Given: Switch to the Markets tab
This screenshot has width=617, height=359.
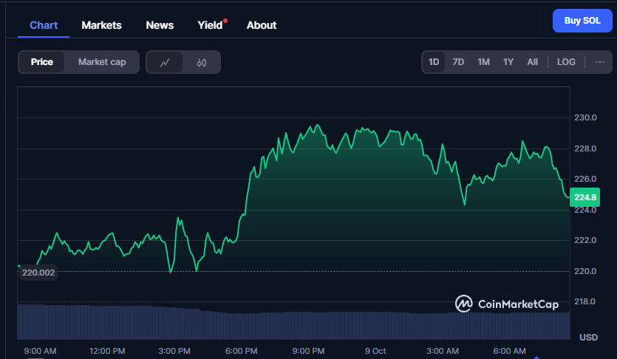Looking at the screenshot, I should click(x=102, y=25).
